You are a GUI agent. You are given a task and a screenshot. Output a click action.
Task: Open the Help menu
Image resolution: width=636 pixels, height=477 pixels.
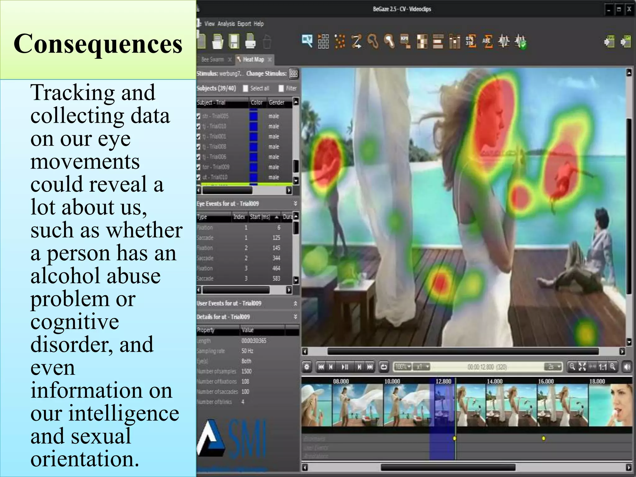[258, 24]
